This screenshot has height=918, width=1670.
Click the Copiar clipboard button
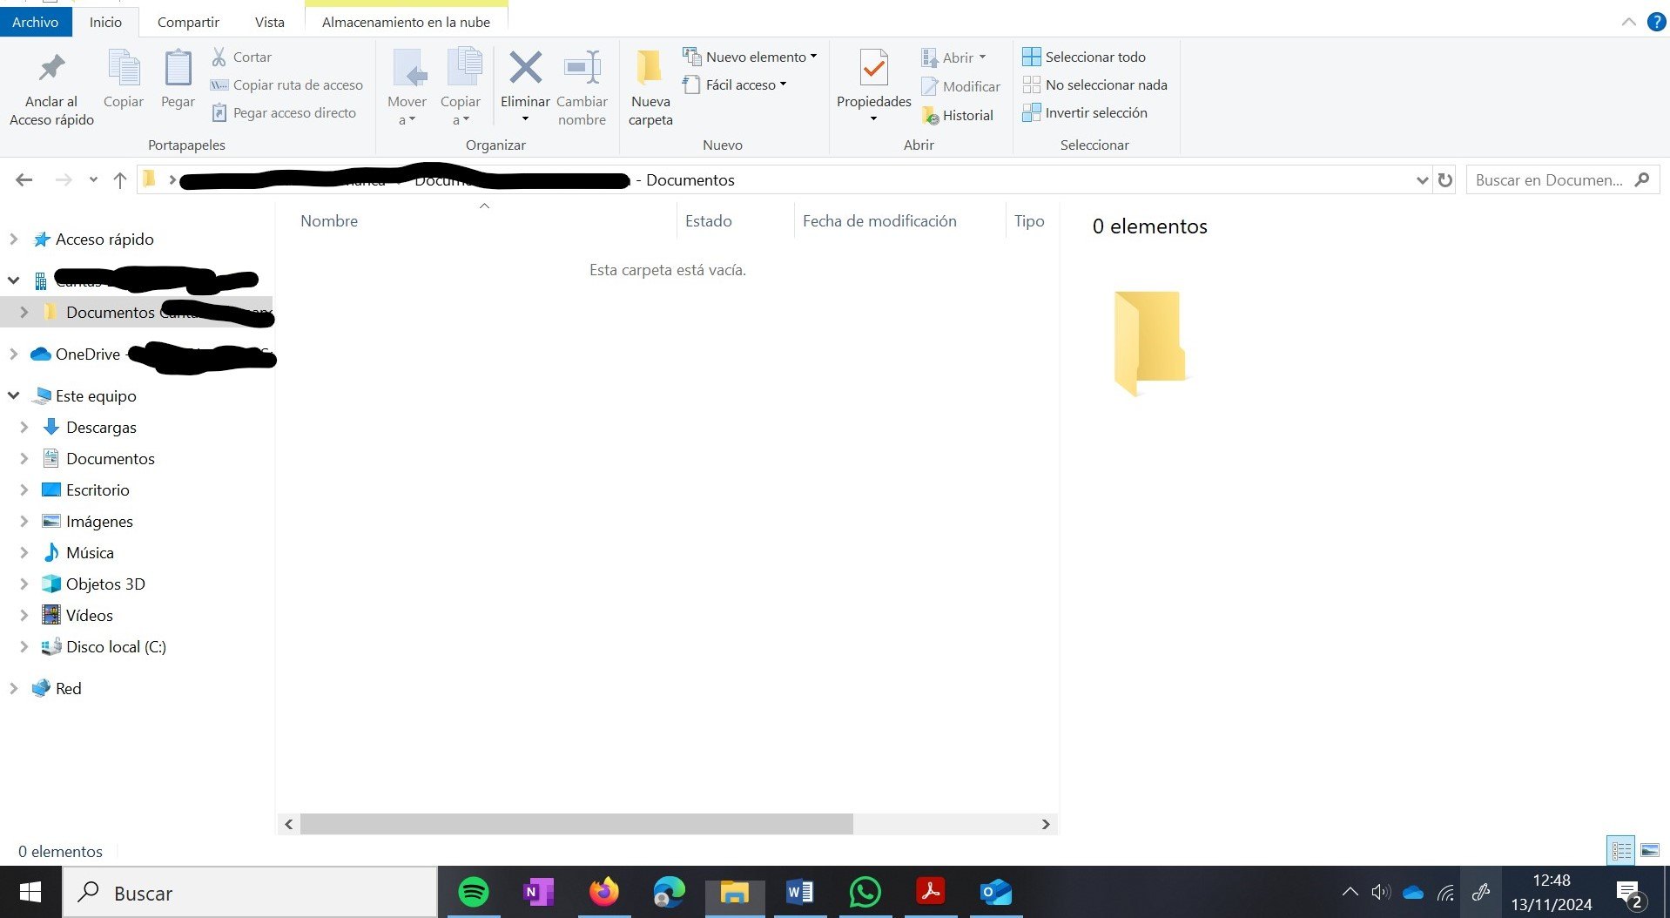pyautogui.click(x=124, y=80)
